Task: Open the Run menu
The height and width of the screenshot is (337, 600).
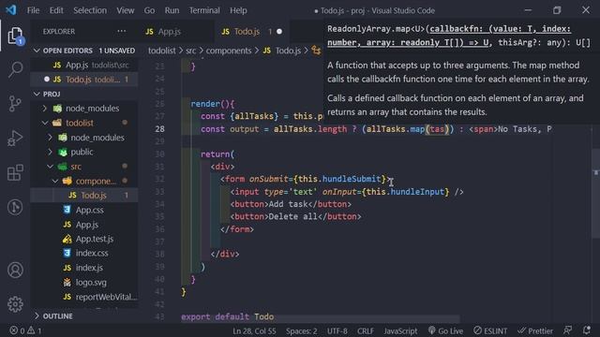Action: [x=172, y=10]
